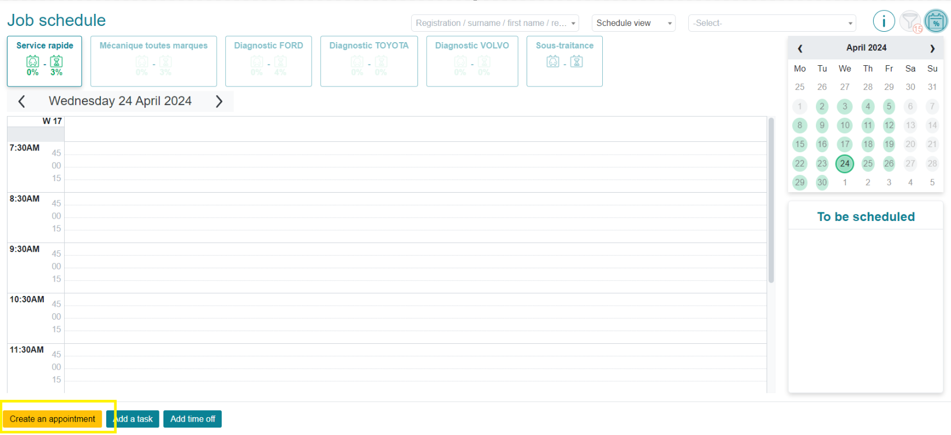Viewport: 951px width, 435px height.
Task: Click the W 17 week label
Action: tap(52, 121)
